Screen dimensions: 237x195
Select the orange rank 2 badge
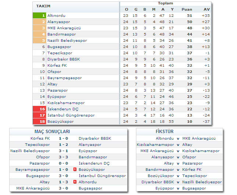click(x=39, y=22)
